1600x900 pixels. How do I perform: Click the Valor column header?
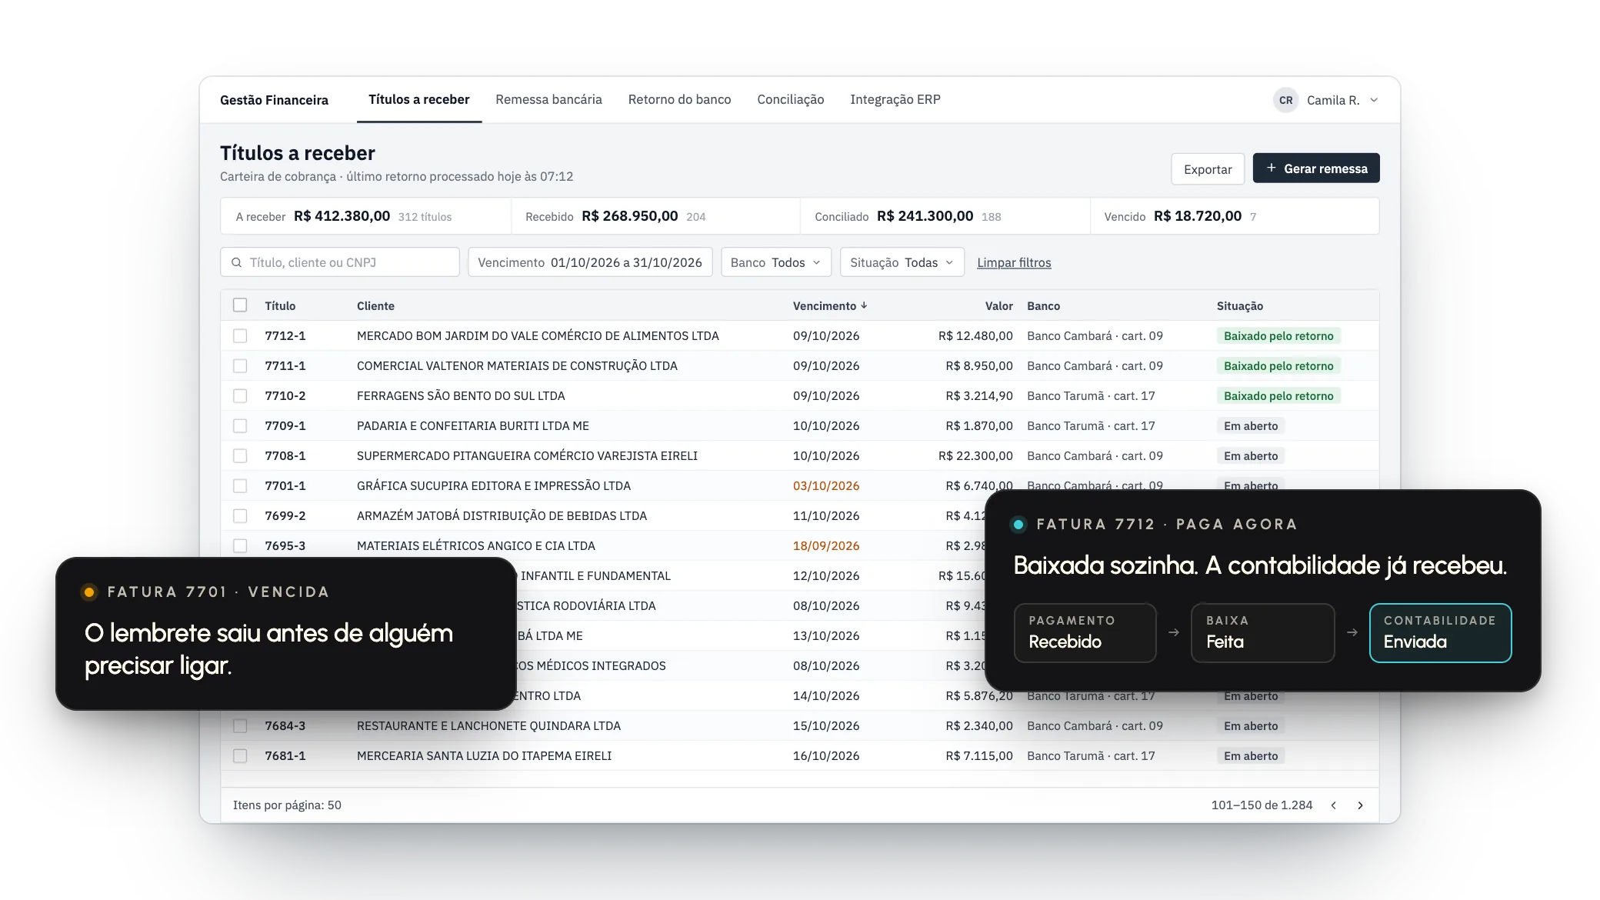pos(998,305)
